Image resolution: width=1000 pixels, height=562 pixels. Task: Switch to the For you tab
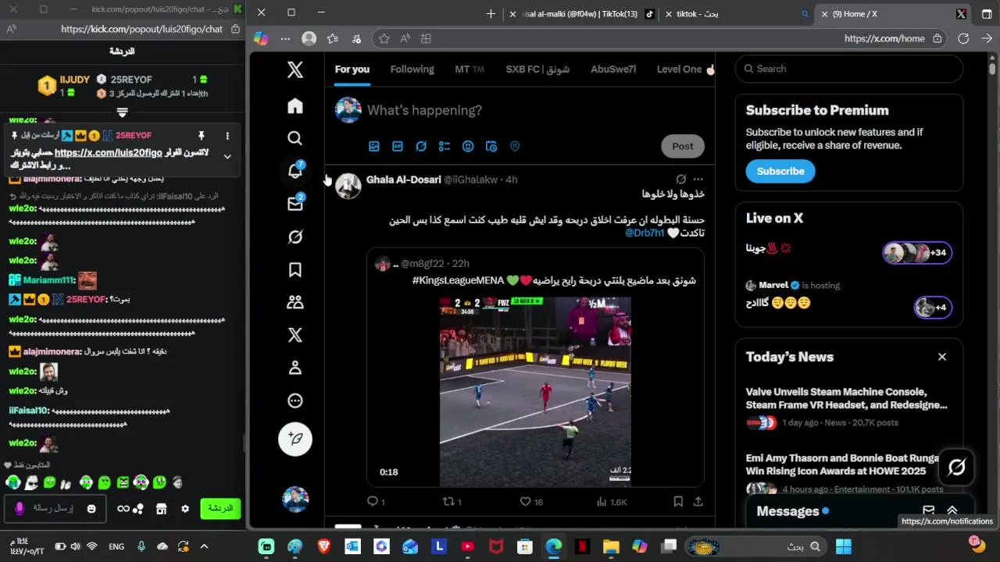coord(352,69)
